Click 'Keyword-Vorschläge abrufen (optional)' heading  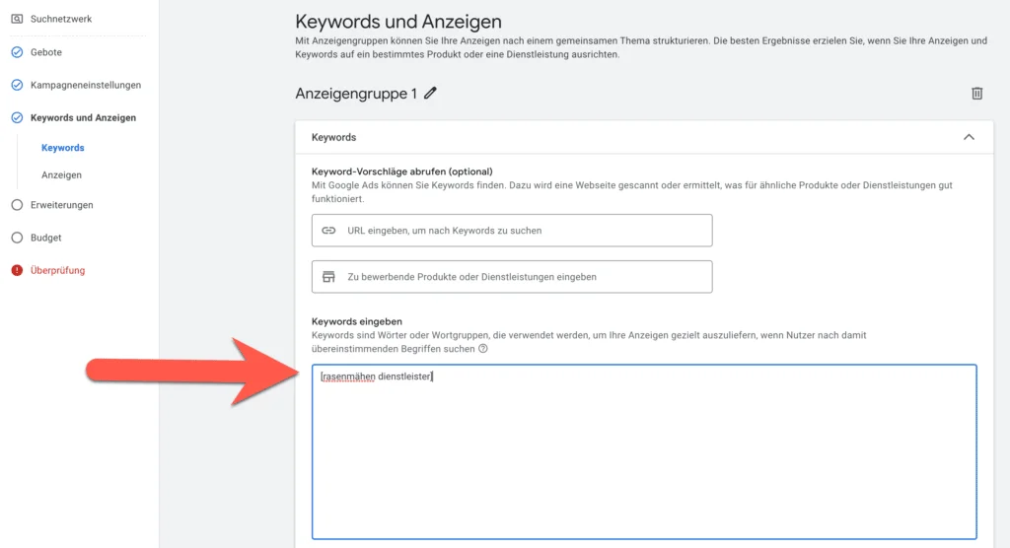tap(402, 171)
